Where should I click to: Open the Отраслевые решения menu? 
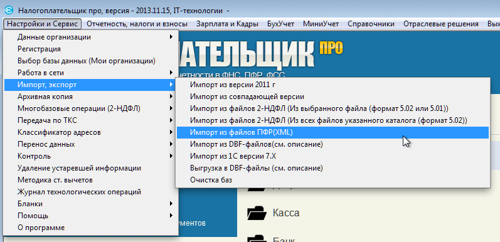440,24
